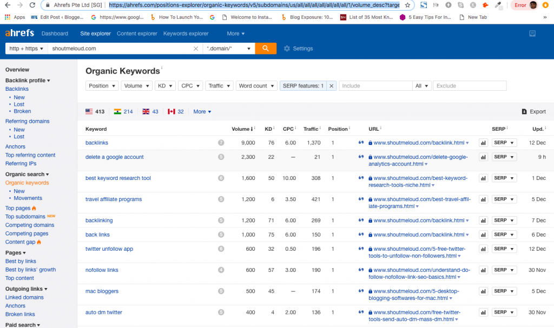Open chart icon for travel affiliate programs row

[x=483, y=199]
